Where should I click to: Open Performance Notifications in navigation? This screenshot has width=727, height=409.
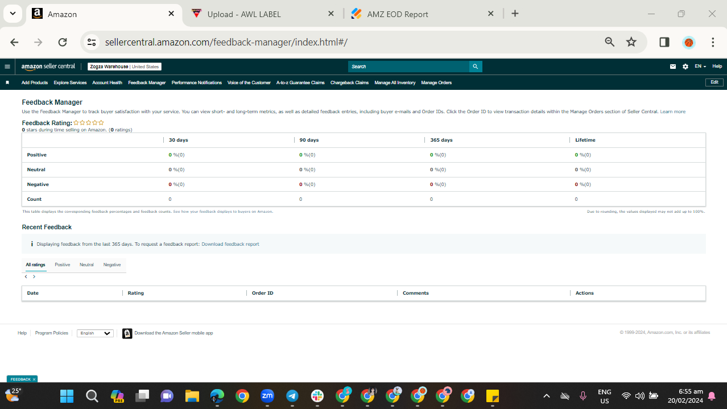pos(197,83)
